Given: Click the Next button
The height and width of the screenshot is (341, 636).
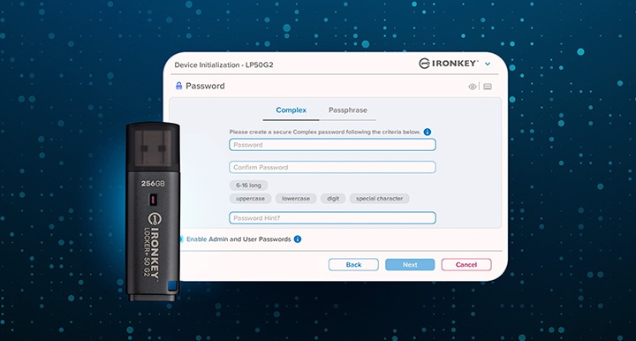Looking at the screenshot, I should [x=410, y=265].
